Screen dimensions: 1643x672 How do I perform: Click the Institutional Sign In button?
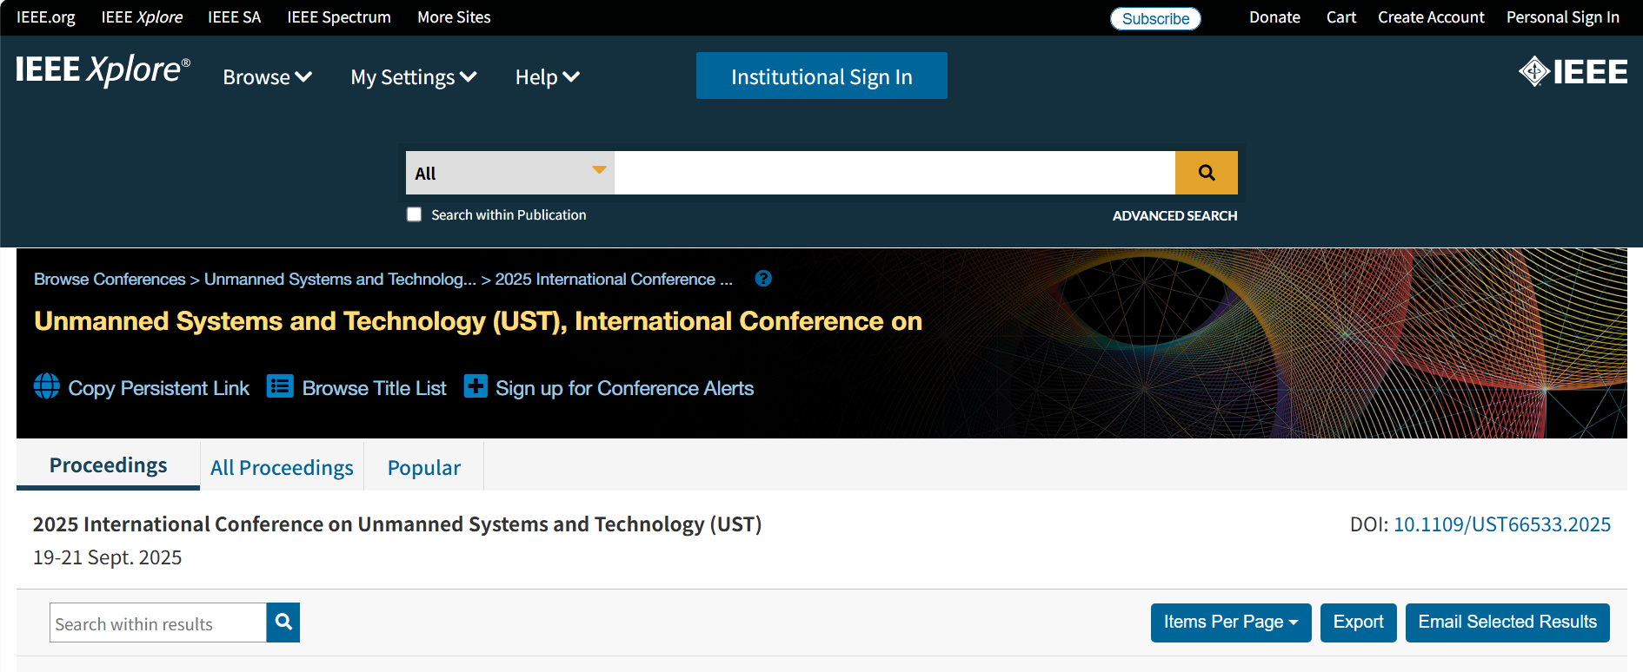coord(821,76)
